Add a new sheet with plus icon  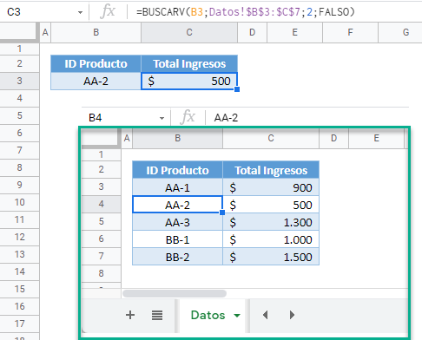(x=130, y=315)
